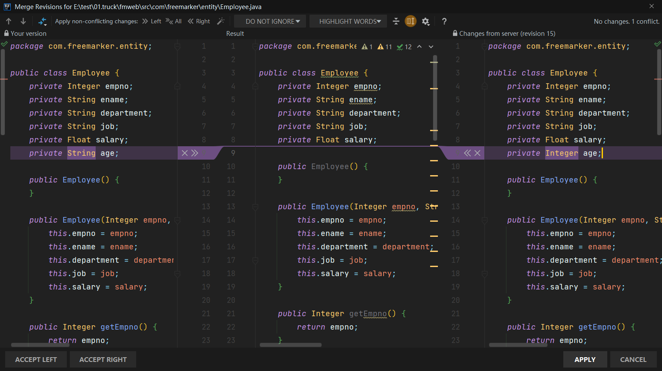Viewport: 662px width, 371px height.
Task: Click ACCEPT LEFT button
Action: pyautogui.click(x=36, y=359)
